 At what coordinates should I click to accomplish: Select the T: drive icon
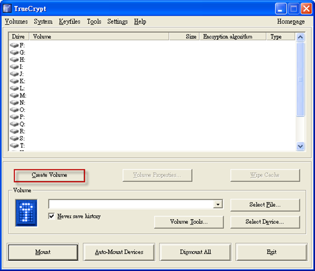tap(14, 145)
